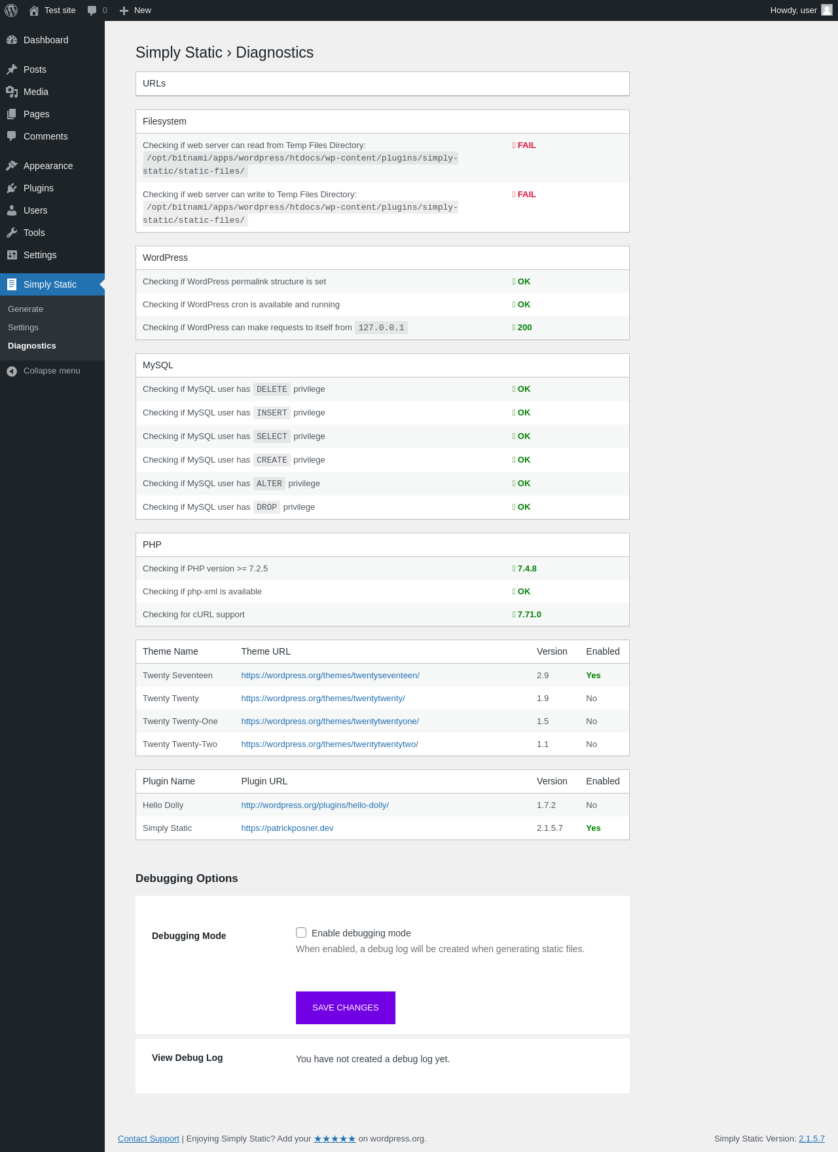Image resolution: width=838 pixels, height=1152 pixels.
Task: Open the Posts menu
Action: 52,69
